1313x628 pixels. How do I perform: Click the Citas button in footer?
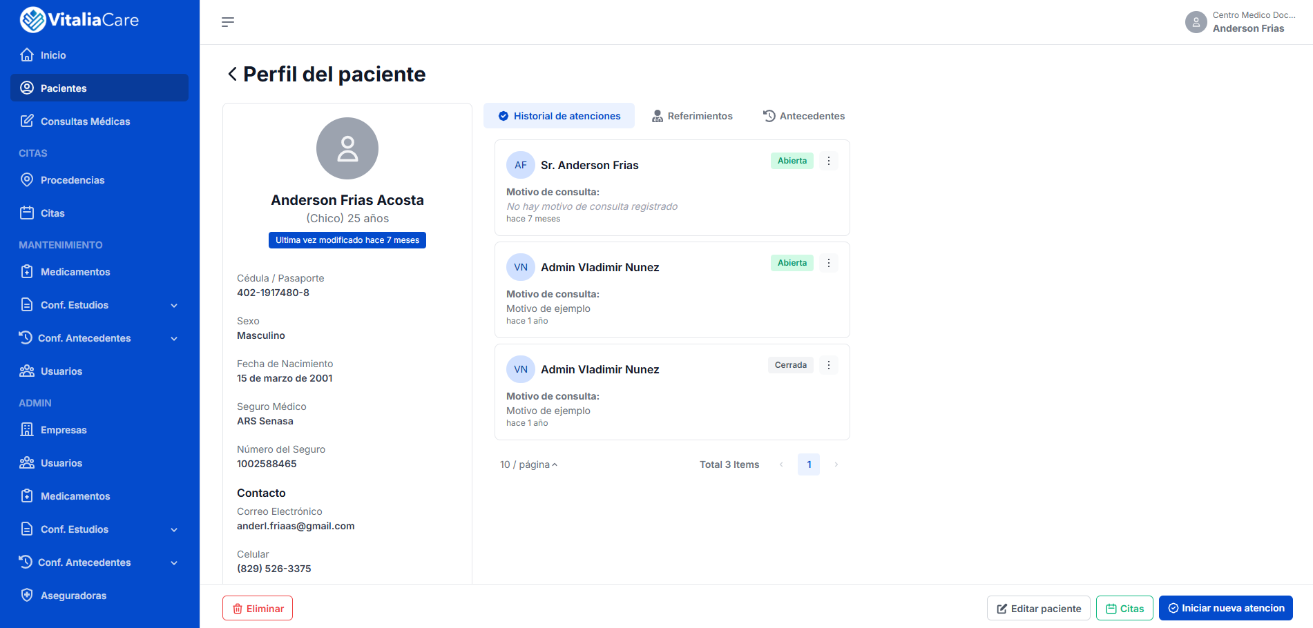tap(1124, 608)
